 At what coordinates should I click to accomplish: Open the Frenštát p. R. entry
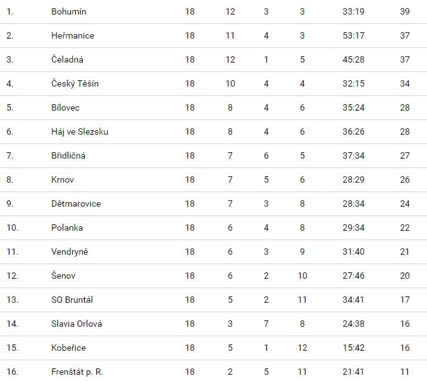pyautogui.click(x=77, y=372)
